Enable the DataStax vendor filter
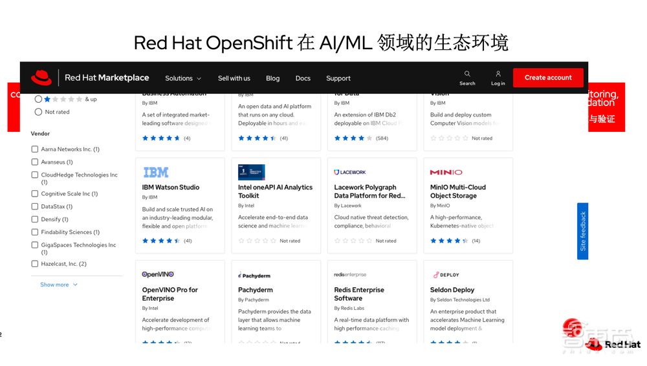Viewport: 647px width, 366px height. [35, 207]
